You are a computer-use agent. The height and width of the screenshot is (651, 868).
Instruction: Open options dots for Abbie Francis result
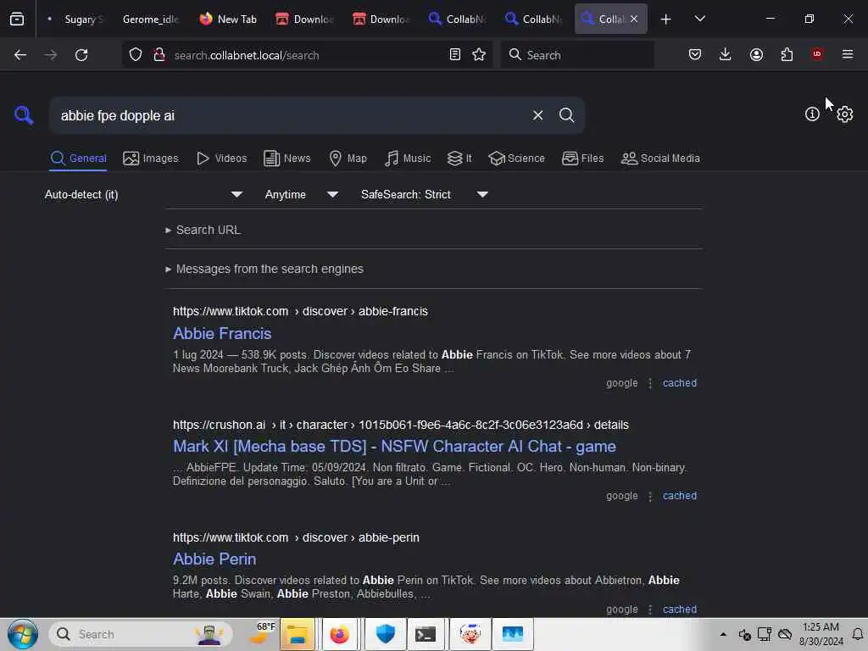click(x=650, y=383)
